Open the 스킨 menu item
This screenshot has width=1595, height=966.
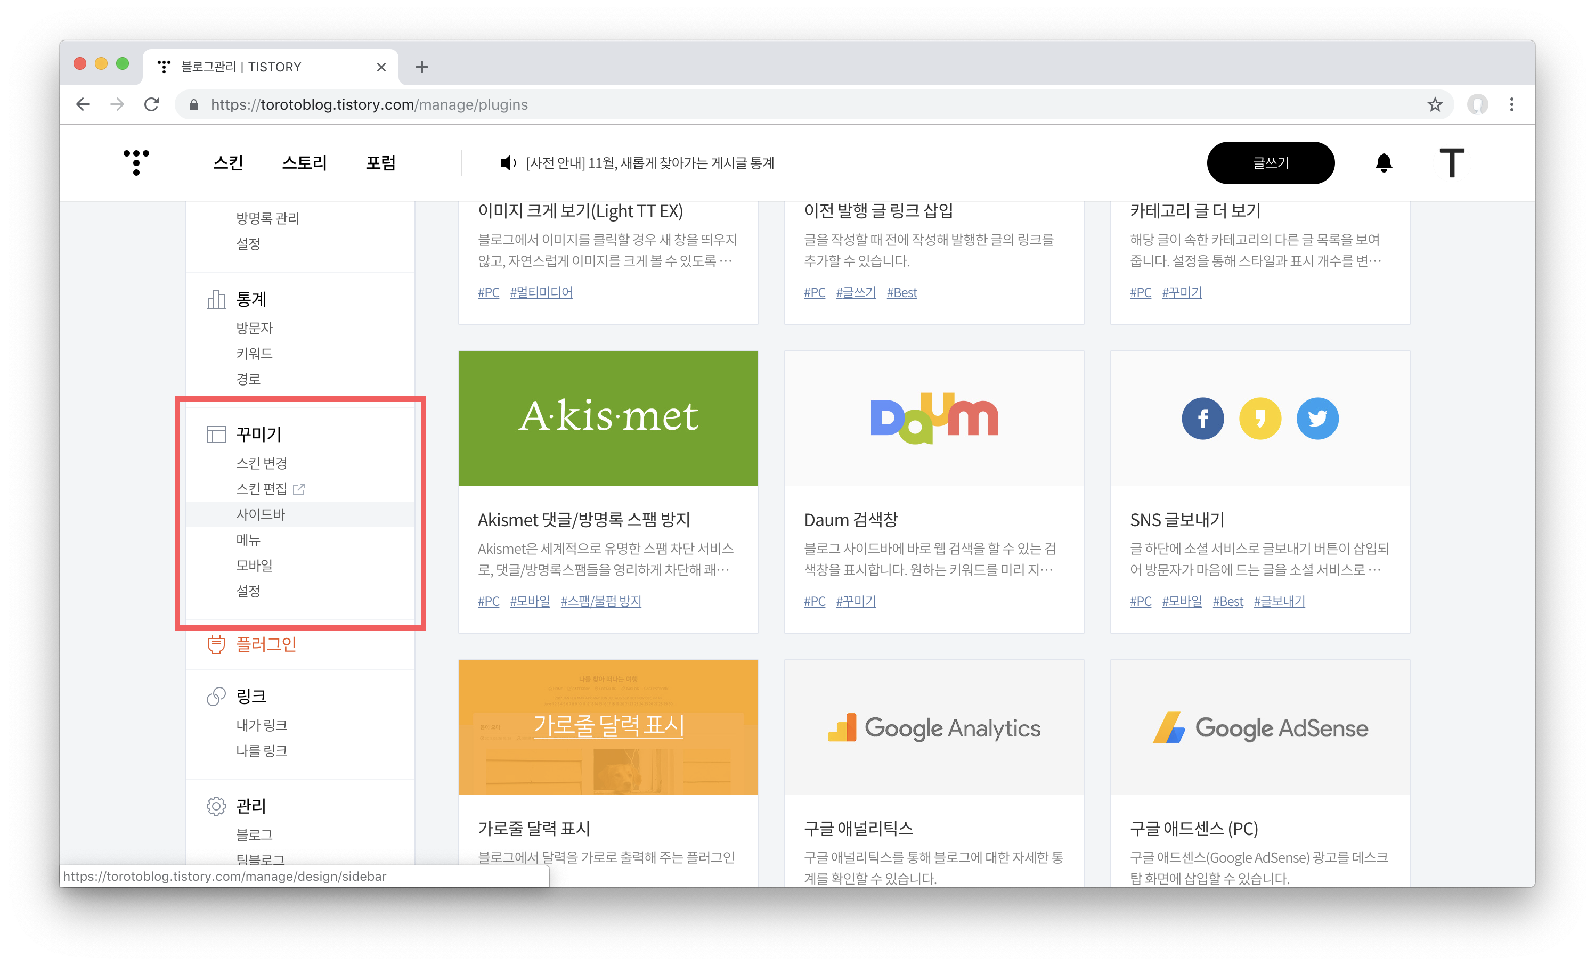tap(228, 162)
